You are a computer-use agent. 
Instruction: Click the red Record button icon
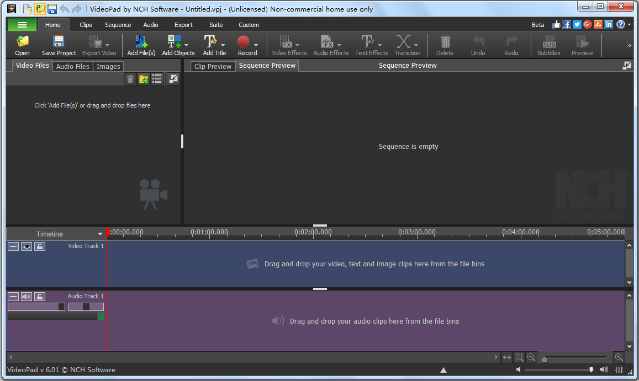click(x=244, y=42)
